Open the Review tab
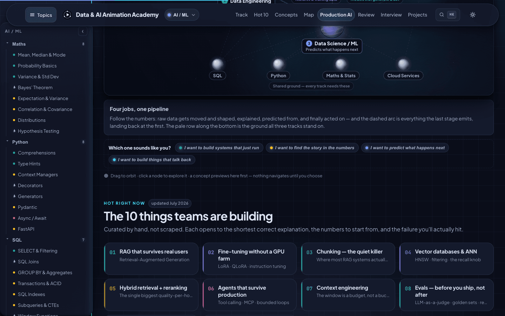 pyautogui.click(x=366, y=15)
